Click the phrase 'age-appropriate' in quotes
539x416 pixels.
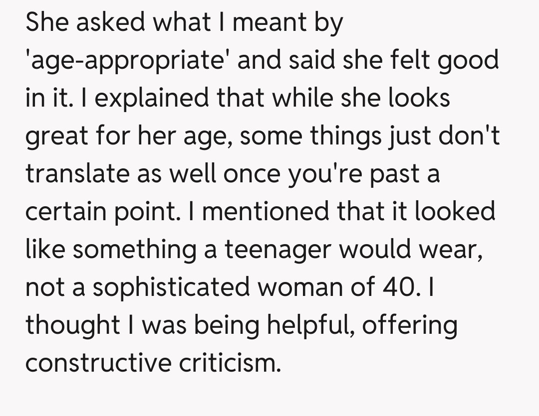(127, 61)
